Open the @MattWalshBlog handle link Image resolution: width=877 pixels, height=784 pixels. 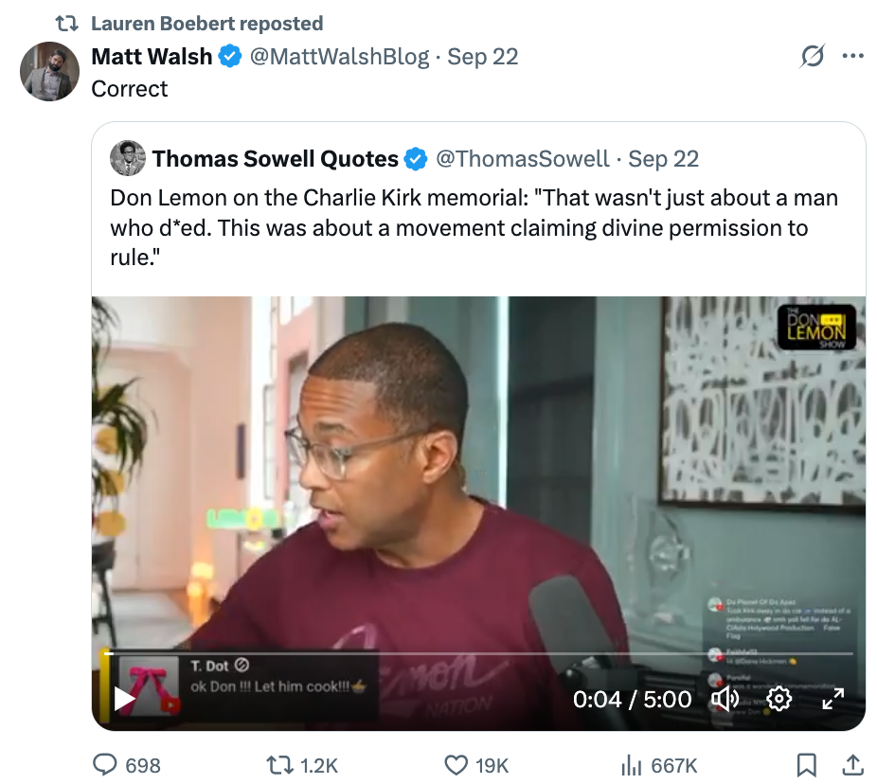point(339,57)
